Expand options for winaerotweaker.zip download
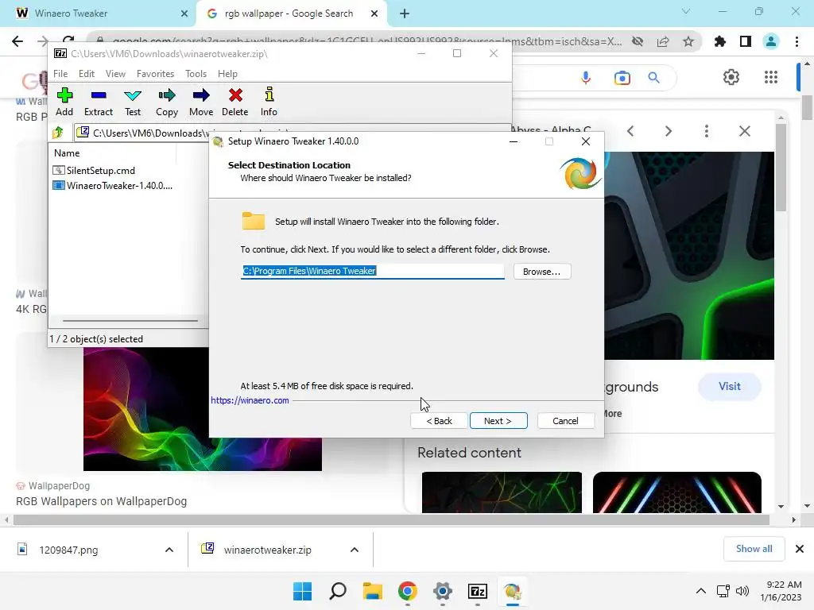814x610 pixels. pos(355,550)
